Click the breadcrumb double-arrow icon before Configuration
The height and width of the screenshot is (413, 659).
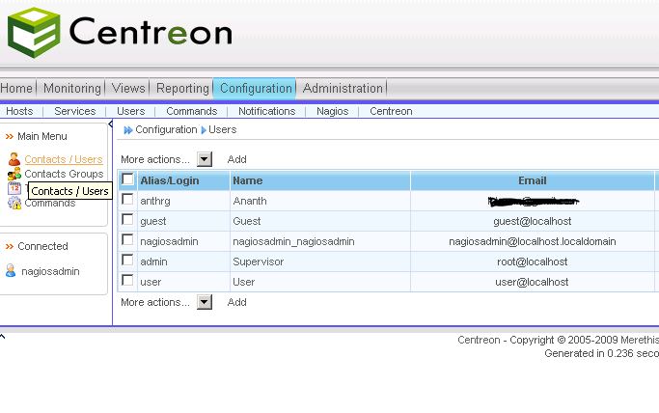(x=128, y=130)
